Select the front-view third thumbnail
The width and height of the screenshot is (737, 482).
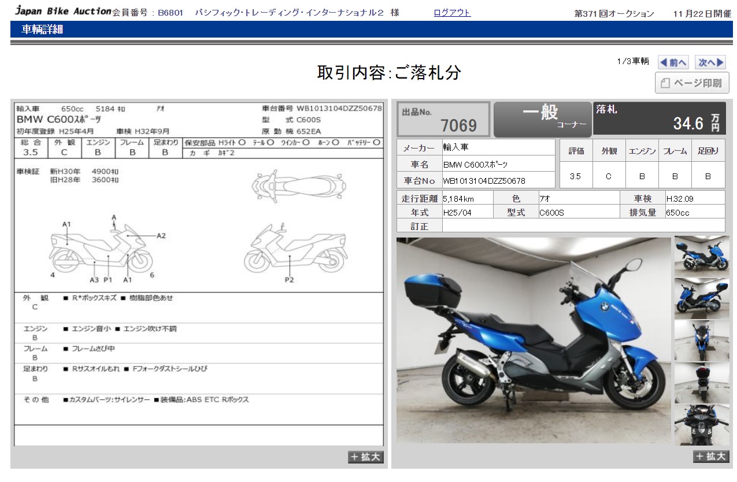tap(702, 340)
